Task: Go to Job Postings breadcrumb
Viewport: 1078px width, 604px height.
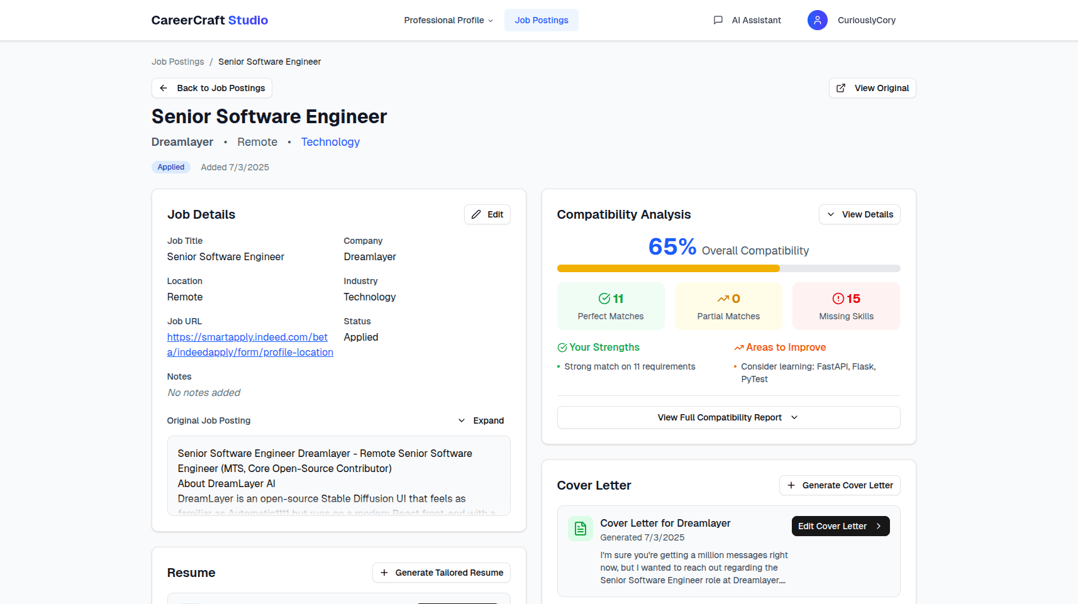Action: click(x=178, y=62)
